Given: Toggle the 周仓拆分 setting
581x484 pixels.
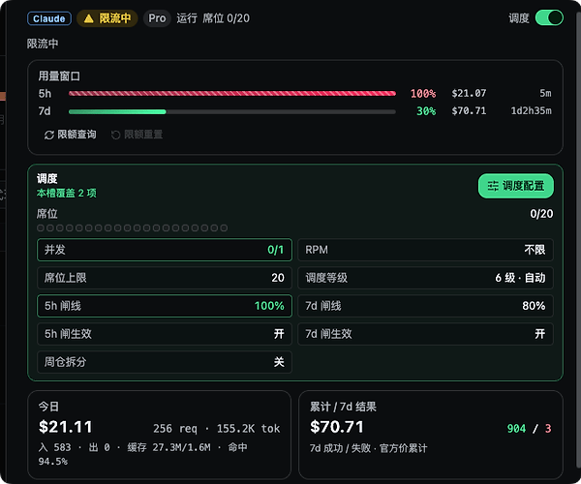Looking at the screenshot, I should [x=165, y=362].
